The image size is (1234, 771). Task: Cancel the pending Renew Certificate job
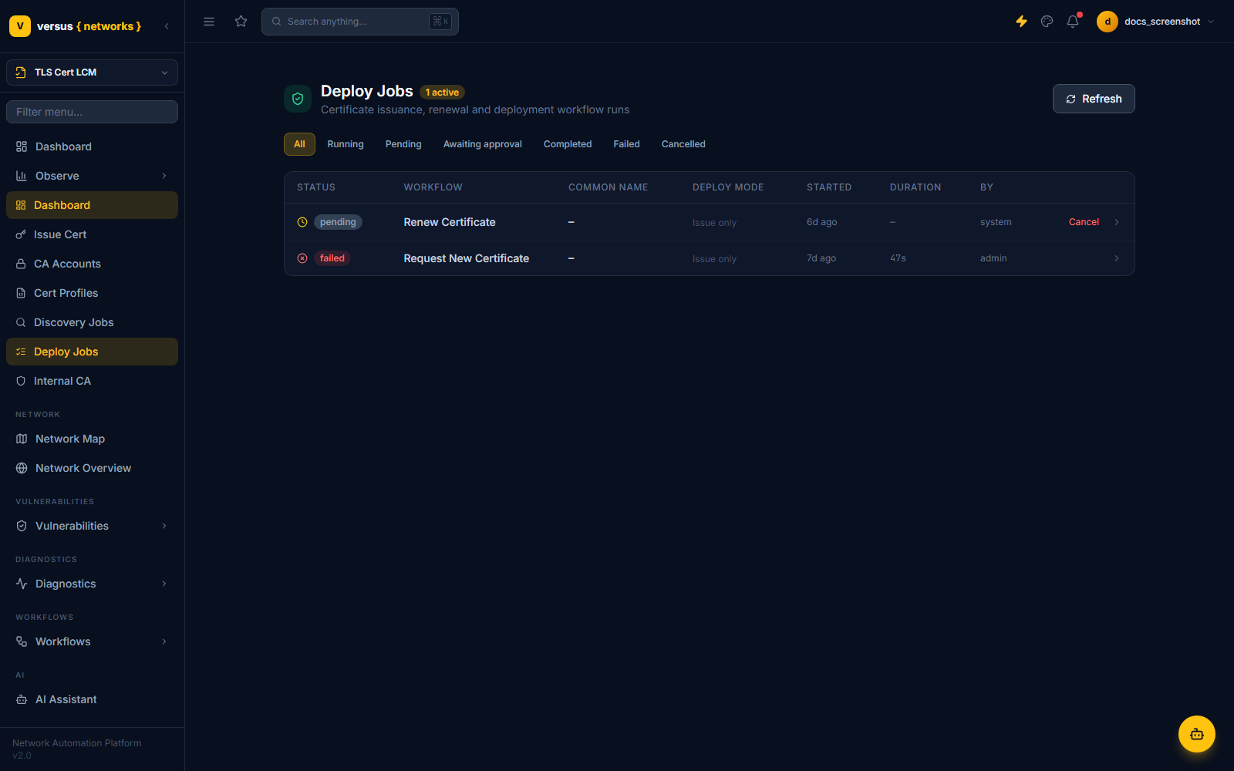point(1084,222)
